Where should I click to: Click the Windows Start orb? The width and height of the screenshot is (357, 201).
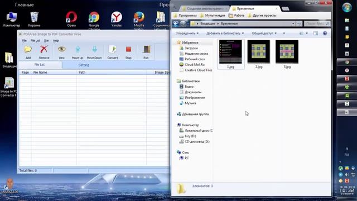pyautogui.click(x=347, y=7)
